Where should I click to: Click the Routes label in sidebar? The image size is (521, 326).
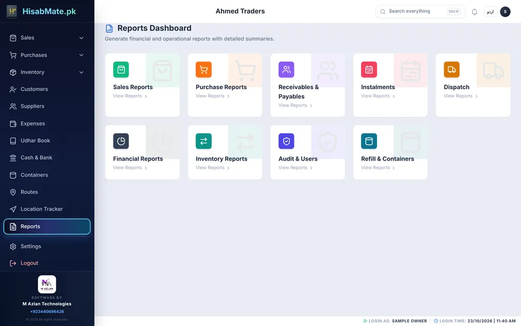(29, 192)
